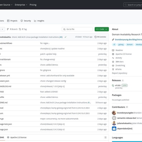Open the Packages section heading
The width and height of the screenshot is (142, 142).
click(x=117, y=95)
